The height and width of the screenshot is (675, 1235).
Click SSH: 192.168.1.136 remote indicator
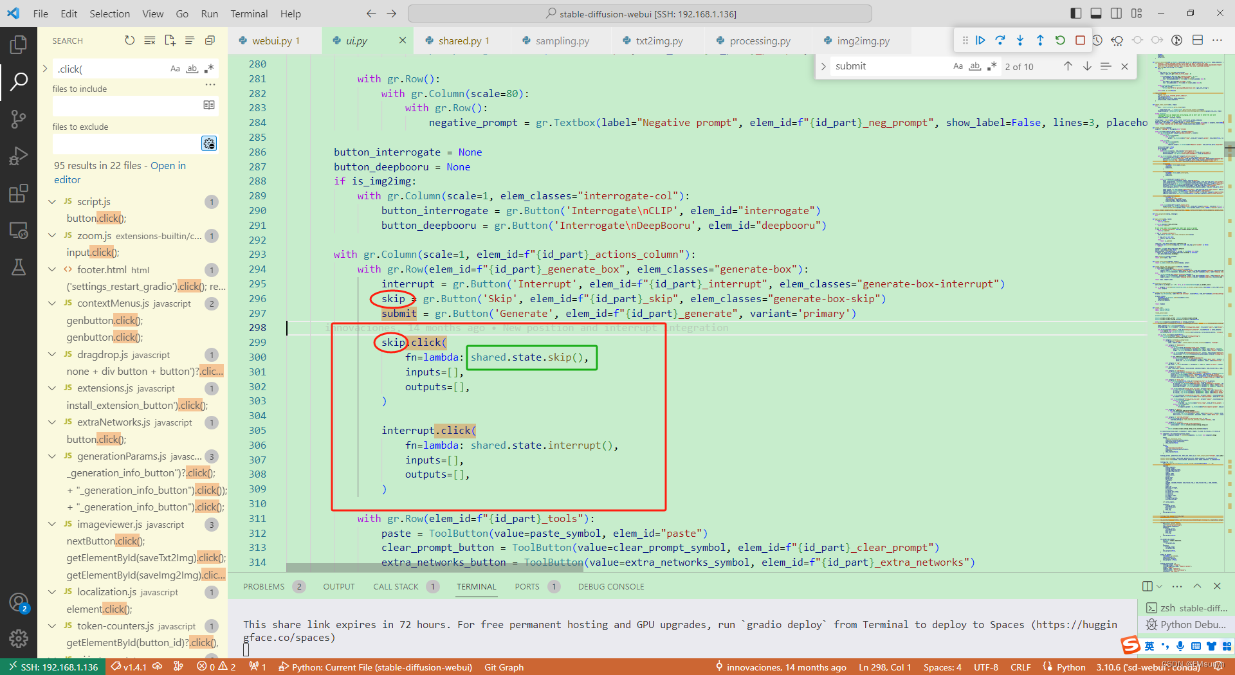coord(54,667)
